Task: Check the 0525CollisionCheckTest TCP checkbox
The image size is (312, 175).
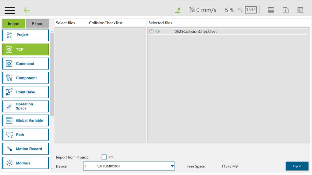Action: pos(151,32)
